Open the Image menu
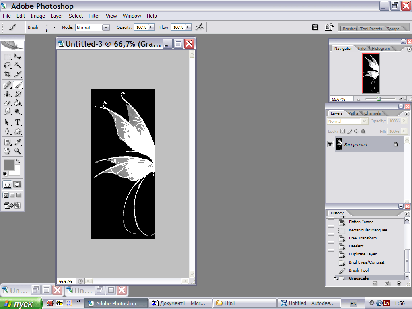This screenshot has width=412, height=309. click(x=38, y=16)
